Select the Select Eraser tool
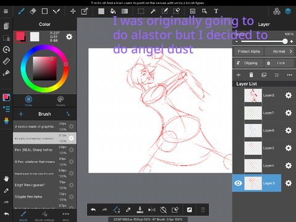This screenshot has width=296, height=222. 176,11
